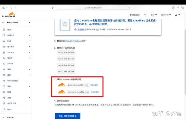Click the back arrow beside kamiya.com
This screenshot has width=186, height=121.
click(x=3, y=22)
